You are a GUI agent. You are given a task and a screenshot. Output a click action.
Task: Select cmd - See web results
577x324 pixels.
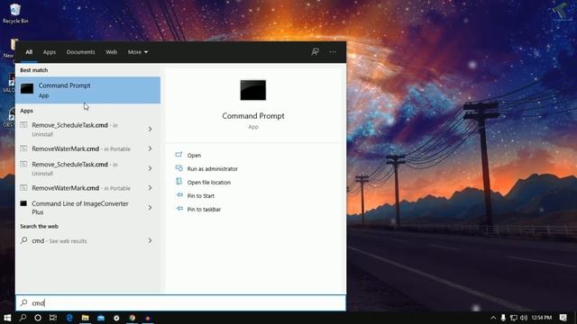pos(87,240)
